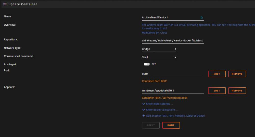Click the chevron icon beside Show docker allocations

point(144,110)
